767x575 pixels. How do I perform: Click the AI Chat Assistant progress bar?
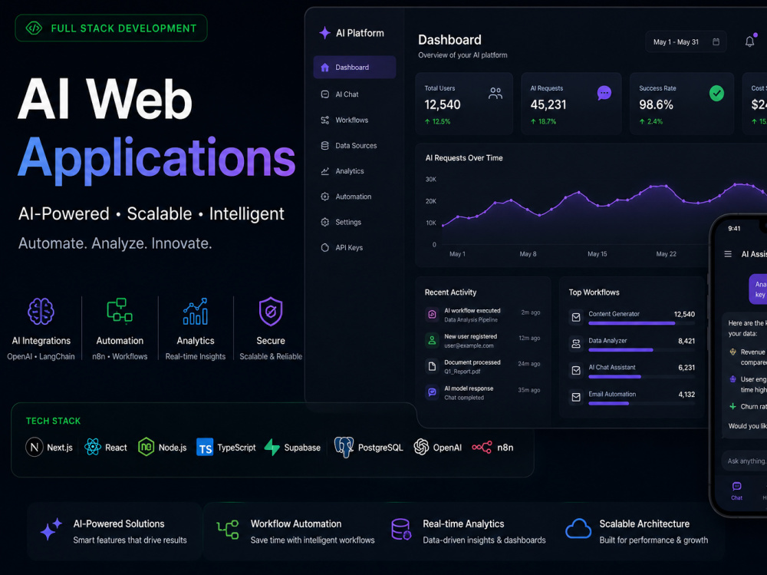click(x=641, y=377)
